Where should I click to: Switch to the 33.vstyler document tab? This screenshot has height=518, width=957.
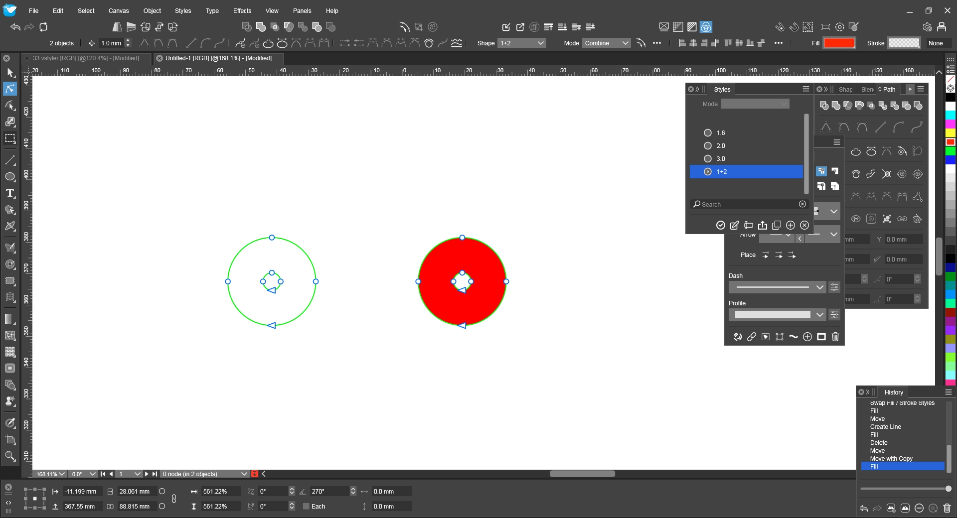(85, 58)
